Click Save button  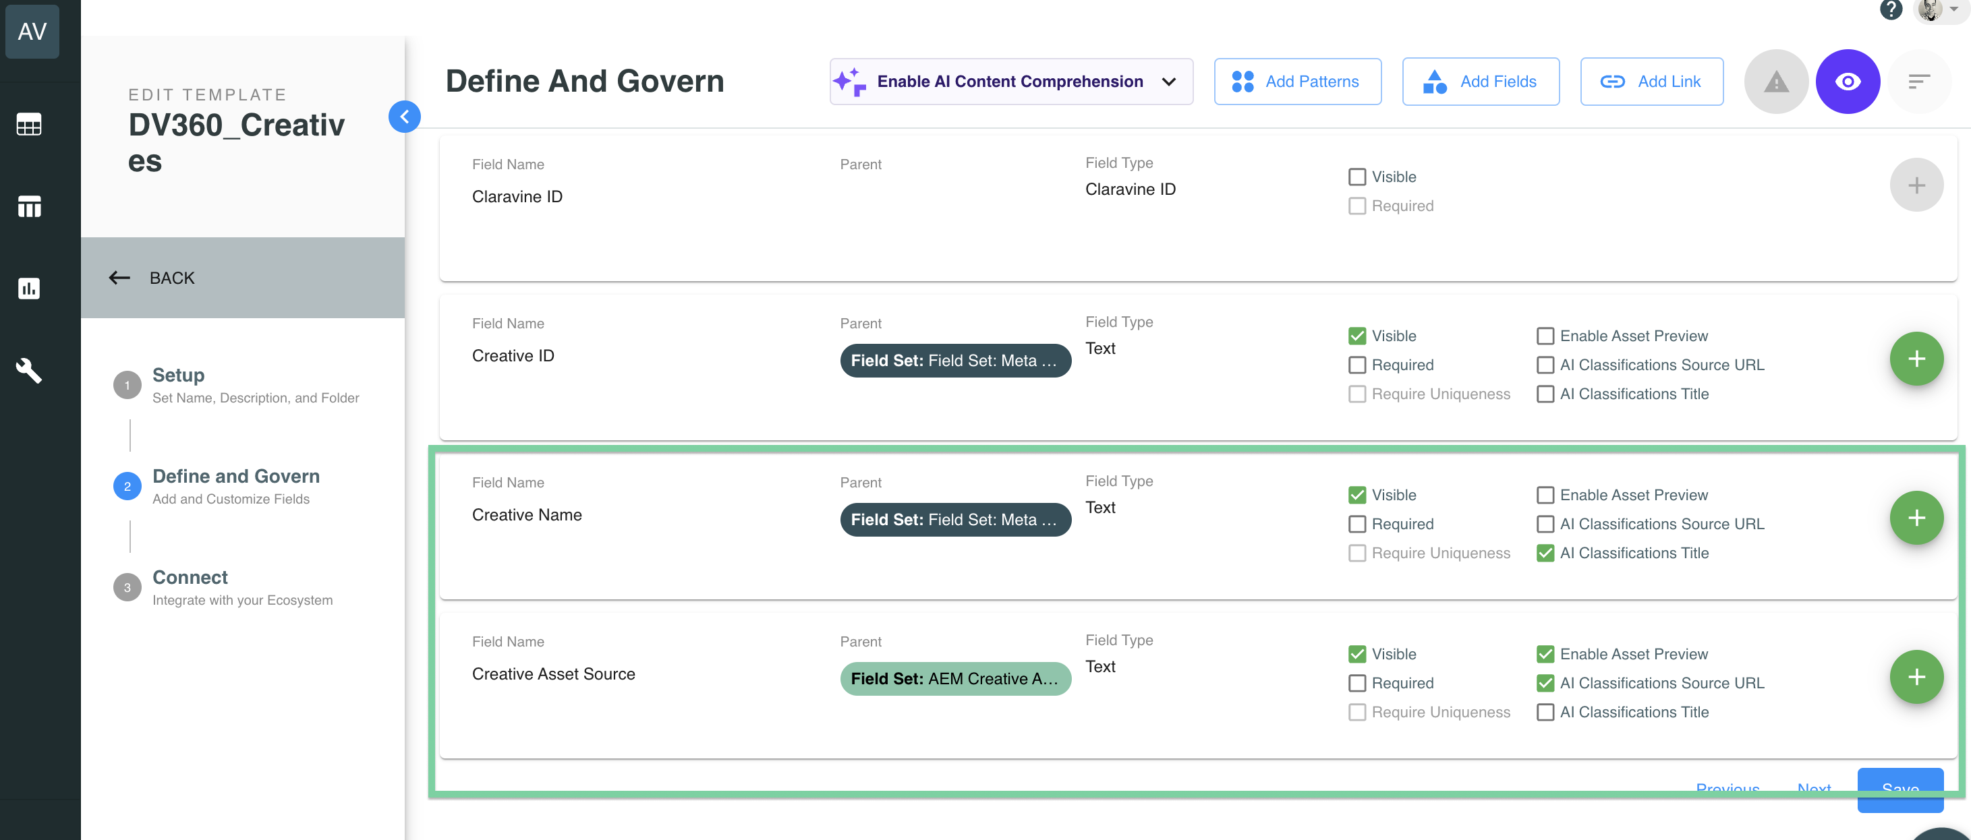[x=1900, y=789]
